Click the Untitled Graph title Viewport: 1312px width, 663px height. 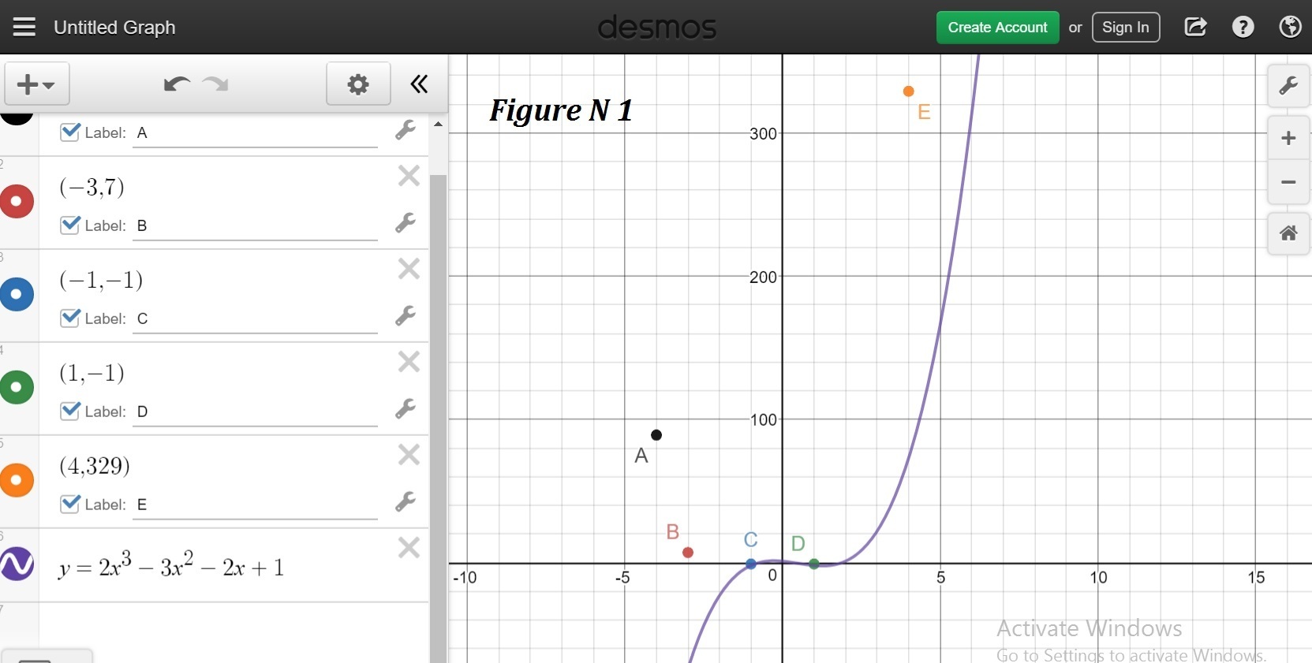114,28
